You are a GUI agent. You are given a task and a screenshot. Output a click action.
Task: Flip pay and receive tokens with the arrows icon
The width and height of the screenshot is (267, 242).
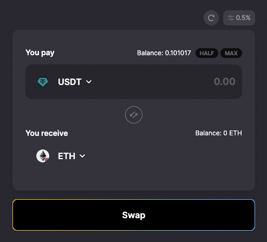point(134,115)
